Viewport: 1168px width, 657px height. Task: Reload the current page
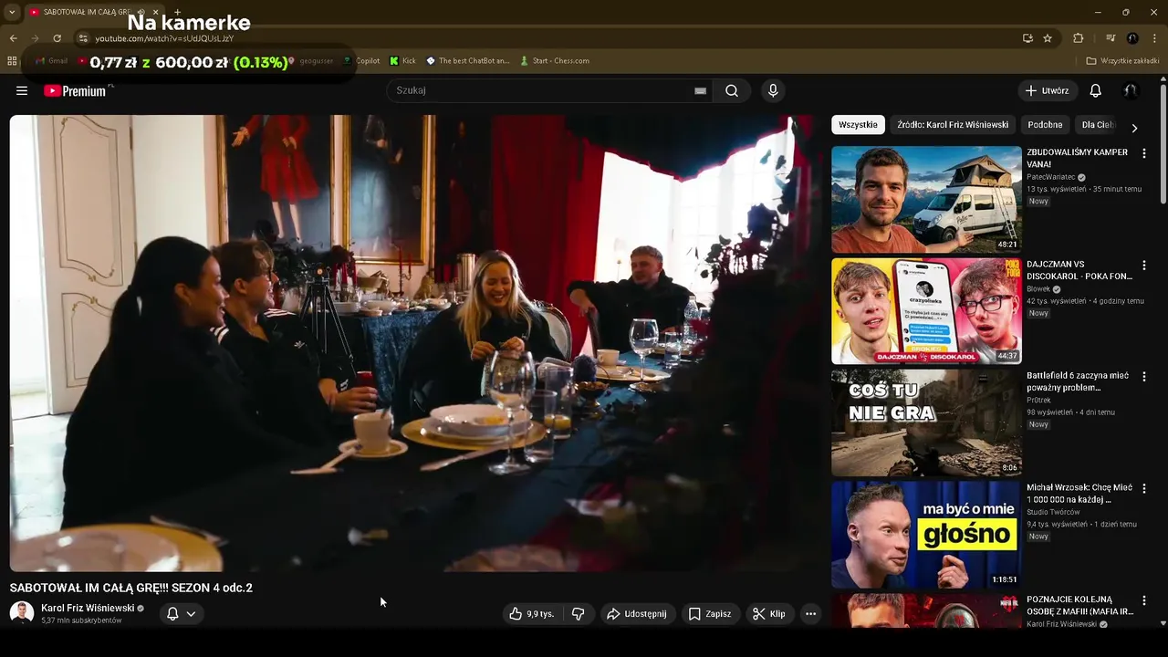[57, 38]
